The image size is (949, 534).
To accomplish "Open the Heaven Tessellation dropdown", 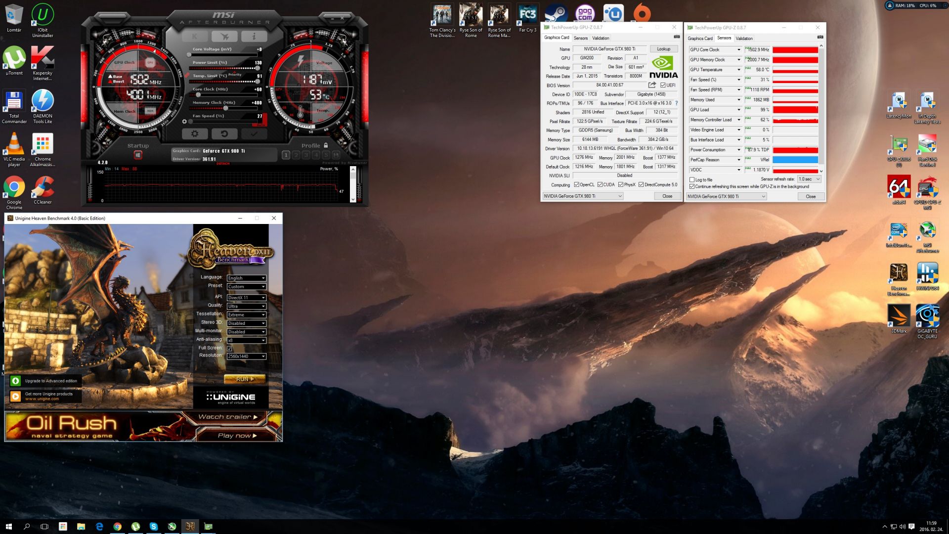I will [x=246, y=315].
